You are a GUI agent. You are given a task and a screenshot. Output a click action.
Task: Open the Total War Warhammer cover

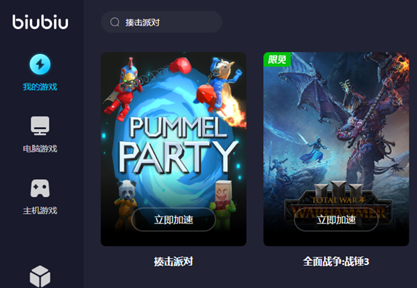336,149
